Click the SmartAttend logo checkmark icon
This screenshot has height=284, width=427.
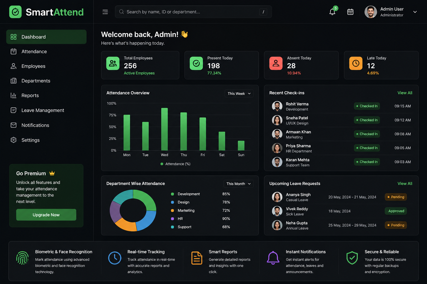pos(15,12)
